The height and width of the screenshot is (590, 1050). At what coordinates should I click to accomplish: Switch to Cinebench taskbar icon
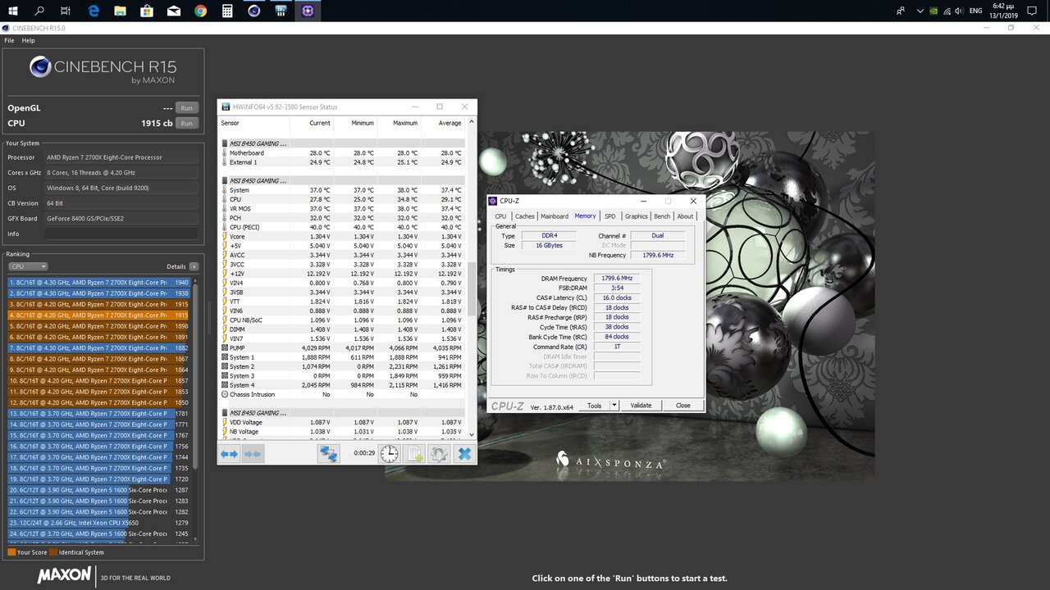point(254,11)
